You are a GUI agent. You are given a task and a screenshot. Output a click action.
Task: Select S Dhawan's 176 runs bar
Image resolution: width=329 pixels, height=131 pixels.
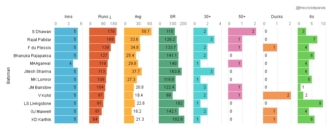click(x=103, y=31)
